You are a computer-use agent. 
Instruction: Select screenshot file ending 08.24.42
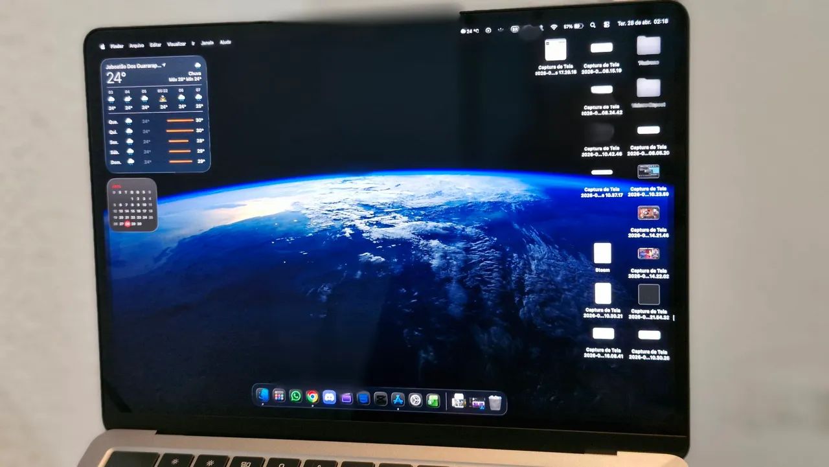click(x=602, y=100)
